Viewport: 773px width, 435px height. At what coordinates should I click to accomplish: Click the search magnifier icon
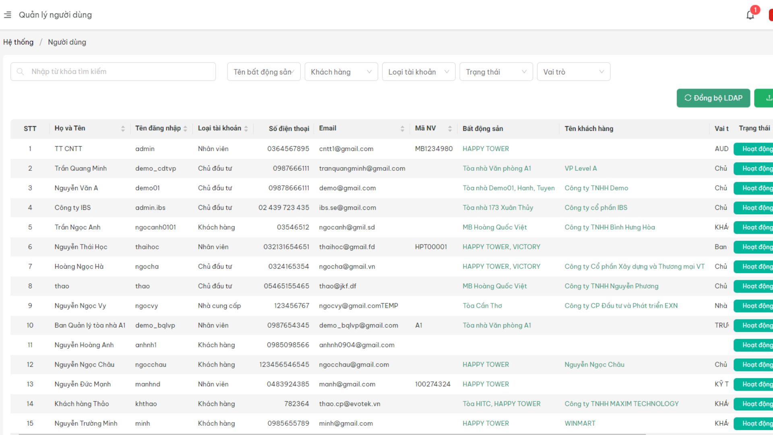[20, 72]
